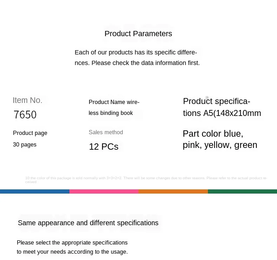
Task: Click the Product specifications A5 text
Action: [222, 107]
